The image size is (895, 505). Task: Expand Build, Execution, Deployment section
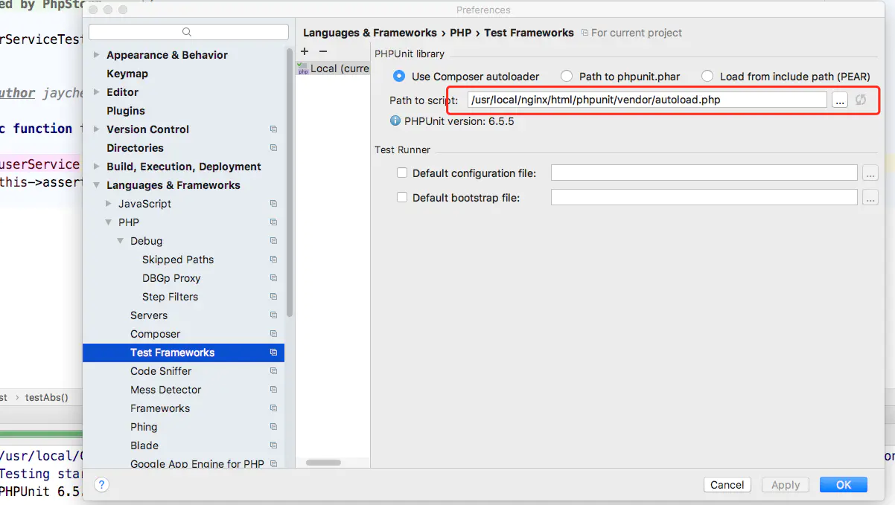pyautogui.click(x=97, y=167)
